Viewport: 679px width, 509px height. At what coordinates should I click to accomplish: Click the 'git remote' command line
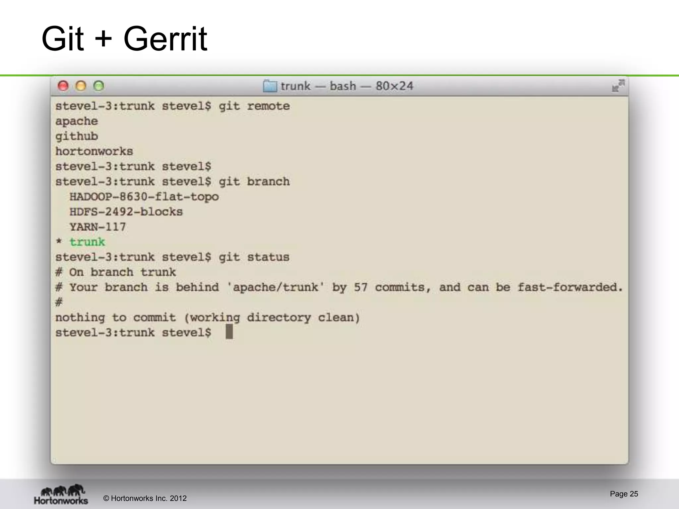173,106
